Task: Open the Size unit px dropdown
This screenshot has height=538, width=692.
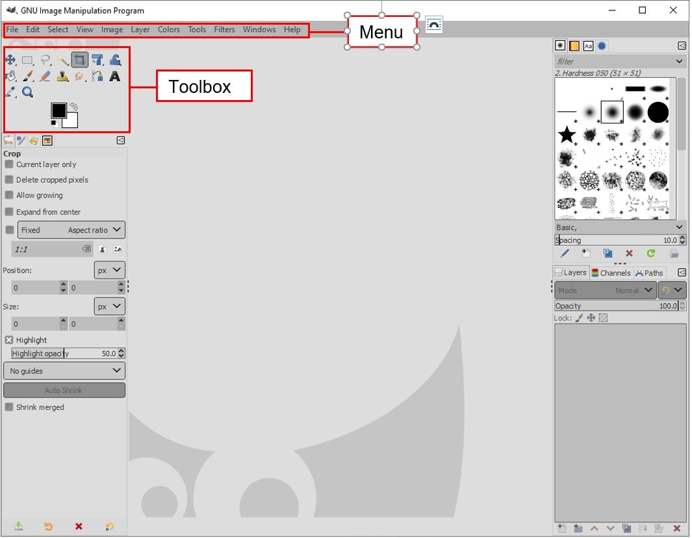Action: click(x=109, y=306)
